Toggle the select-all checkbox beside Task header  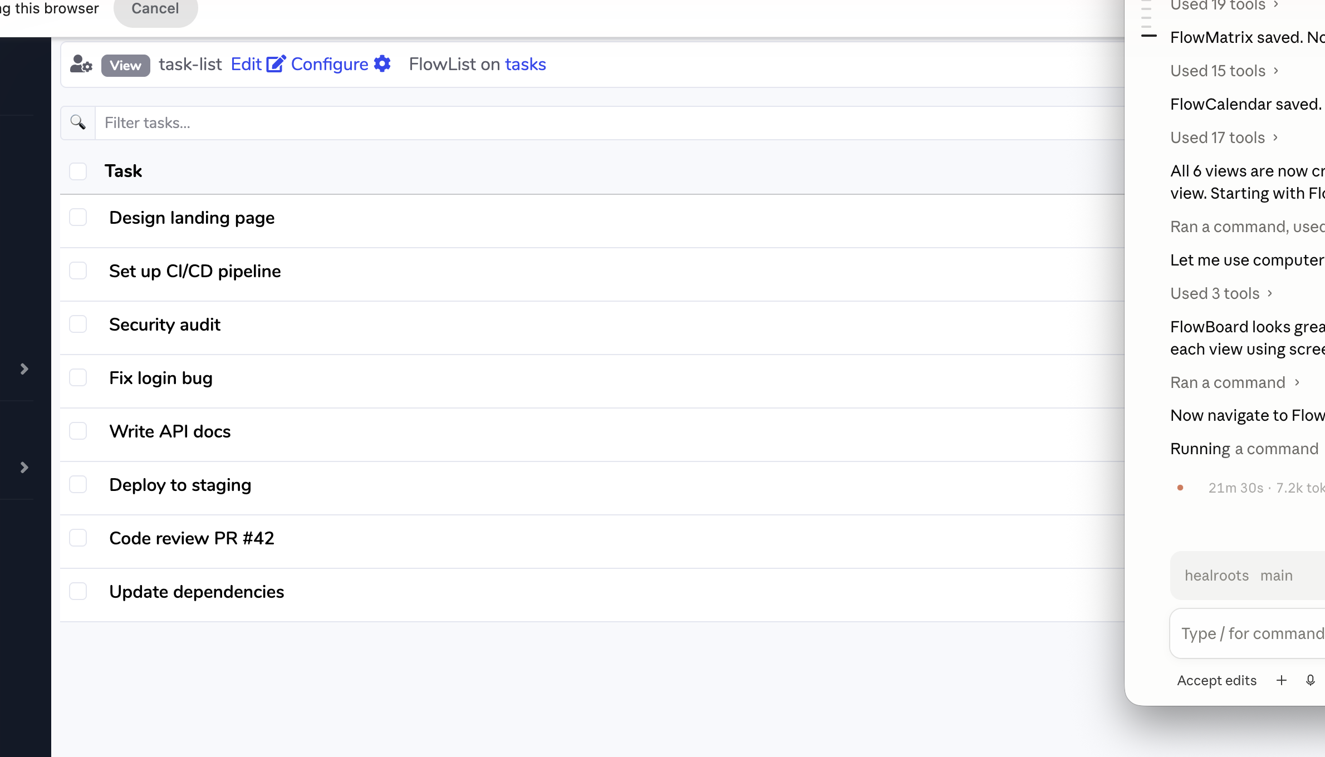pos(78,171)
